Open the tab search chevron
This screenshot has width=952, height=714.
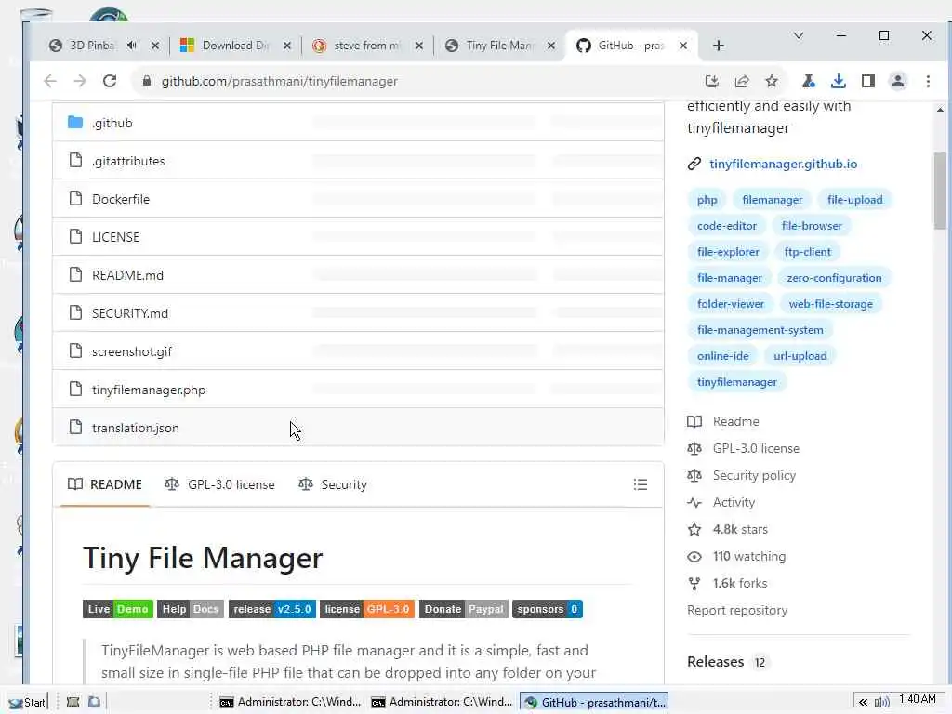coord(799,36)
